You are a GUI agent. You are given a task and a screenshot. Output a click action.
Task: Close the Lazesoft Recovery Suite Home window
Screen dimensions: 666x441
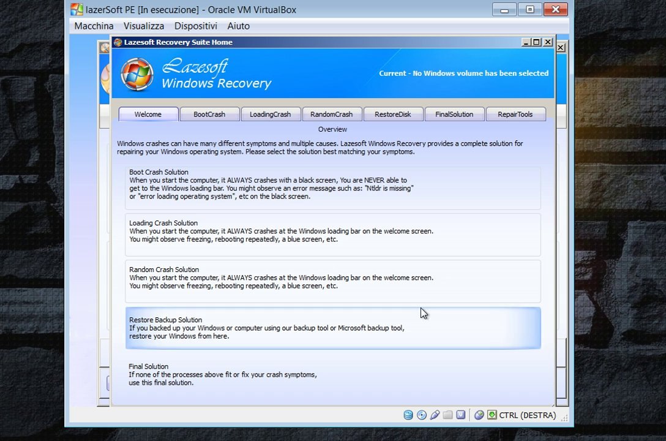(x=548, y=42)
